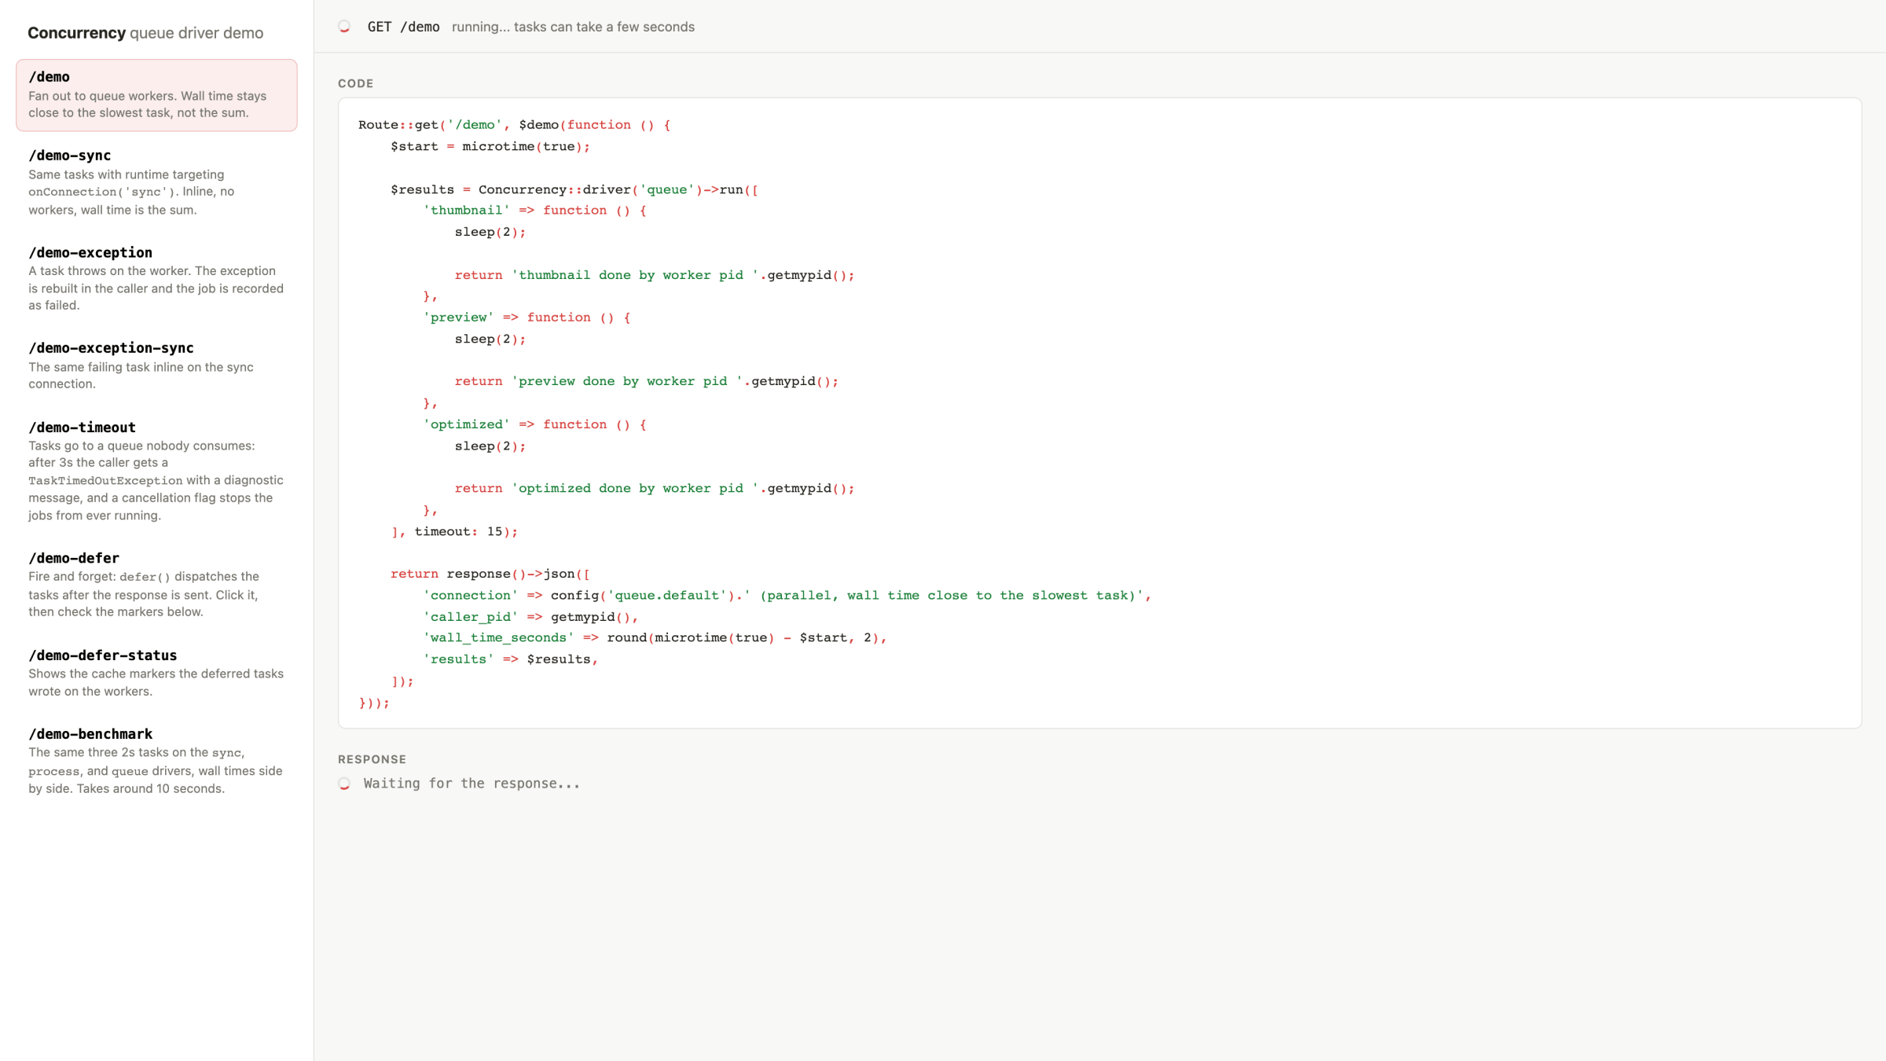
Task: Run the /demo-defer route
Action: click(156, 585)
